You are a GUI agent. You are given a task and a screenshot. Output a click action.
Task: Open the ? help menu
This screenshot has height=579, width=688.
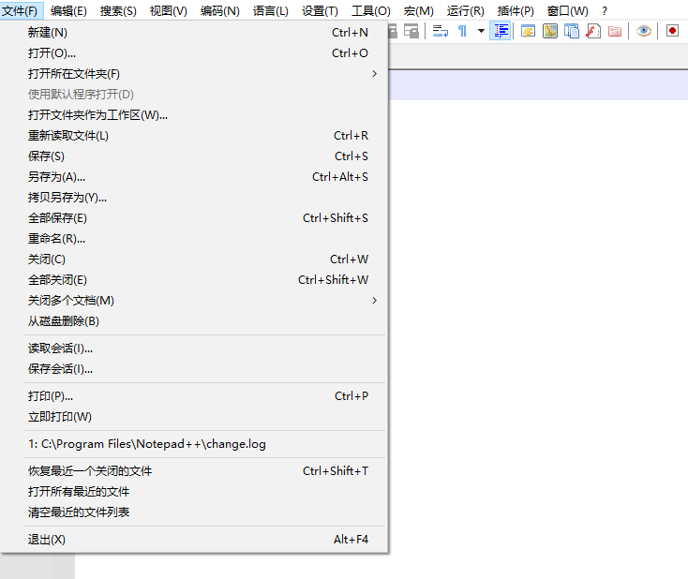coord(605,10)
